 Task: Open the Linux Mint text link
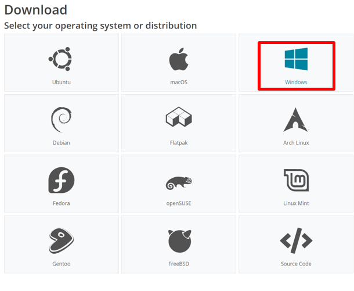[x=296, y=203]
